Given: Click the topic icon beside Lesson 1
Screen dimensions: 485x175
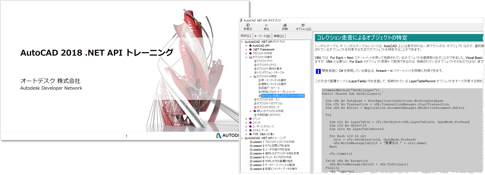Looking at the screenshot, I should (x=251, y=142).
